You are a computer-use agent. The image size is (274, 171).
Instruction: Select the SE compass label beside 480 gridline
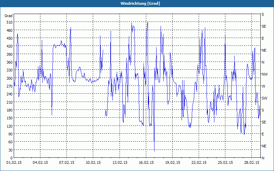click(264, 26)
